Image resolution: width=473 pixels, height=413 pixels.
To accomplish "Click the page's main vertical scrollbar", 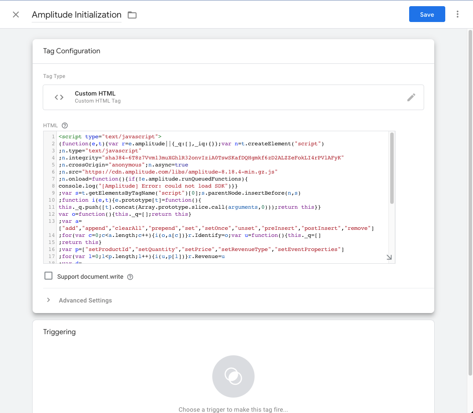I will (470, 202).
